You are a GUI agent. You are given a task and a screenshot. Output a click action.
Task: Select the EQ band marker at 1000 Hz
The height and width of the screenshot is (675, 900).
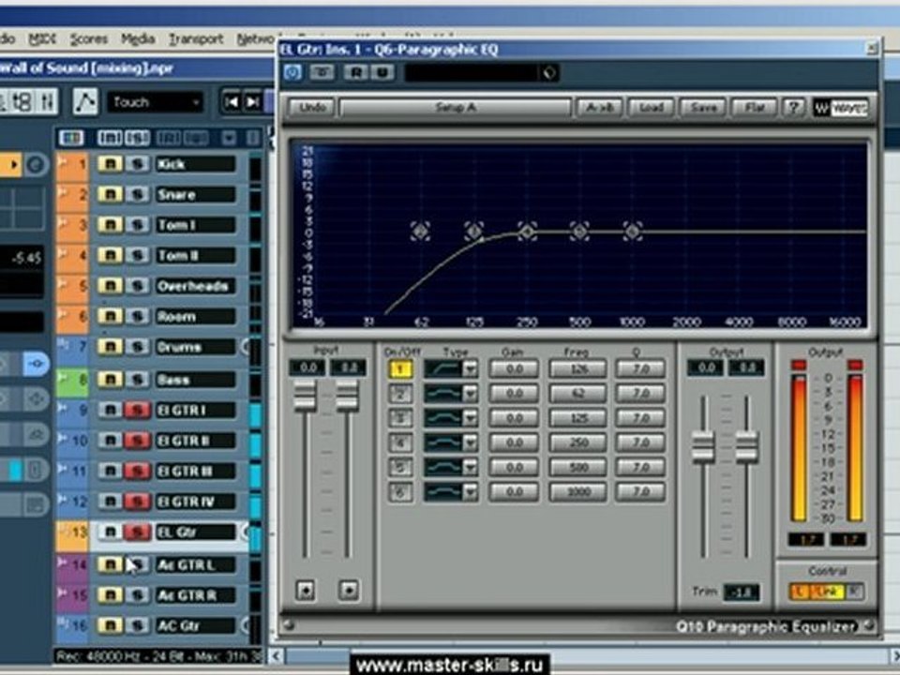coord(633,232)
